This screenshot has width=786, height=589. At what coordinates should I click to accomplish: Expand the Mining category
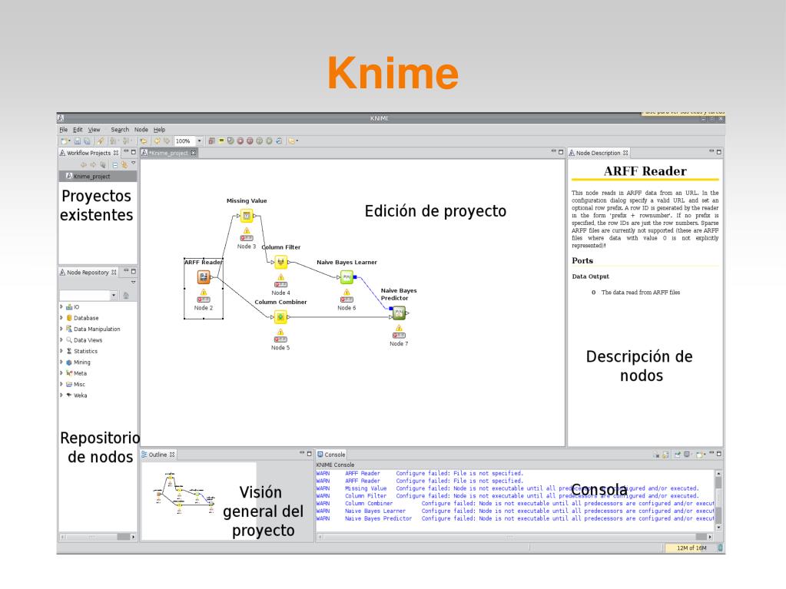(61, 362)
